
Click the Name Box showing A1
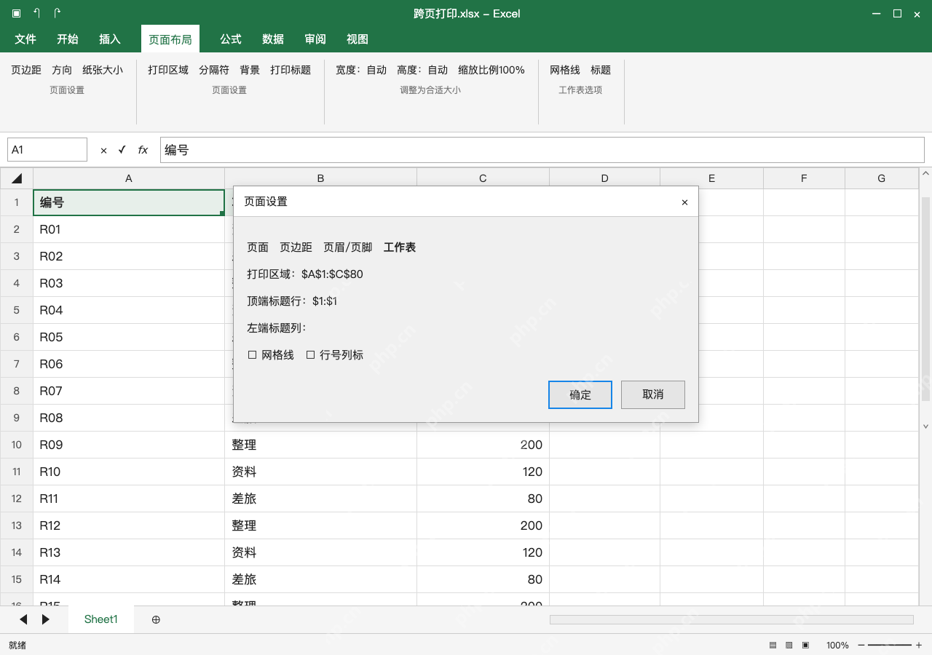[x=47, y=150]
